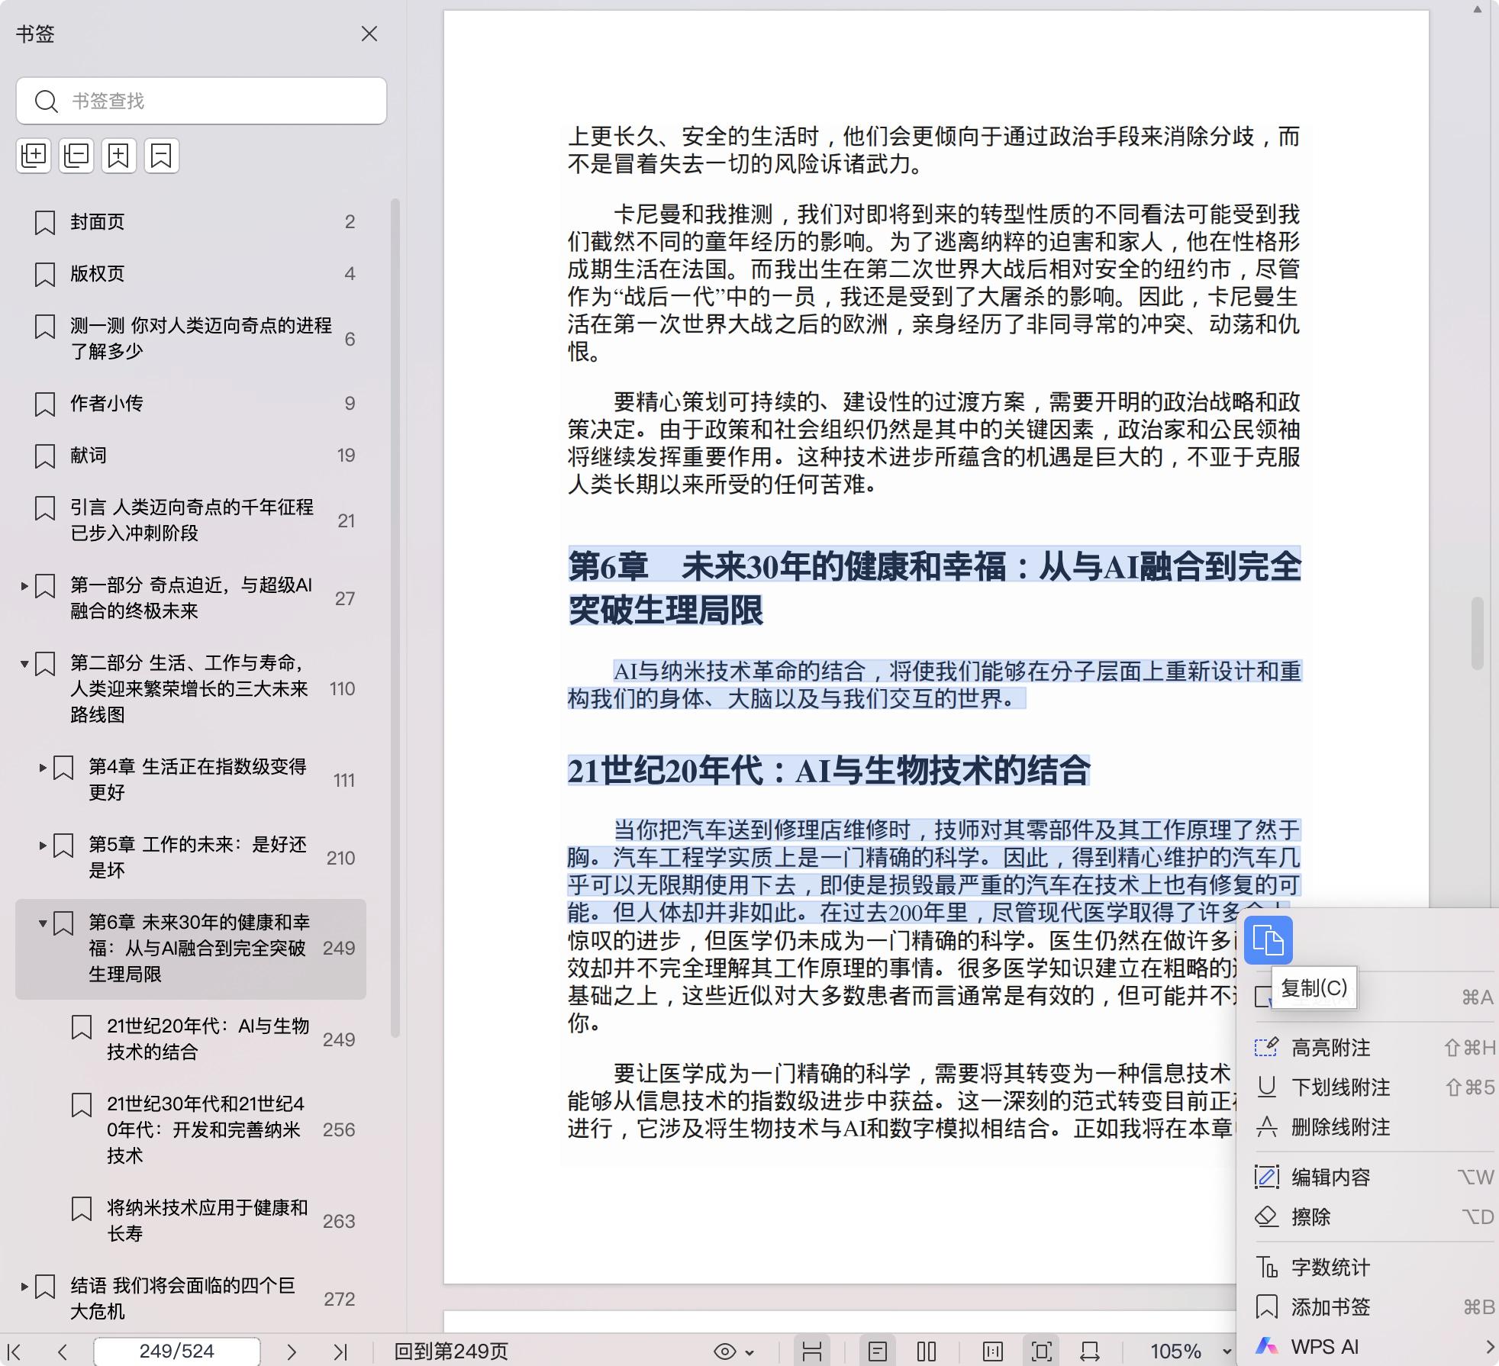
Task: Expand 第5章 工作的未来 bookmark
Action: [43, 846]
